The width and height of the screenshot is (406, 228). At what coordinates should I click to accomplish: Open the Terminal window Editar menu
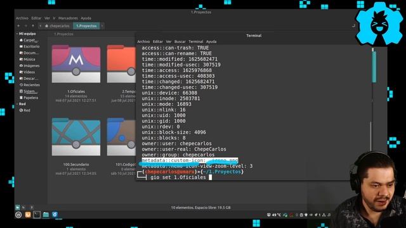(158, 42)
